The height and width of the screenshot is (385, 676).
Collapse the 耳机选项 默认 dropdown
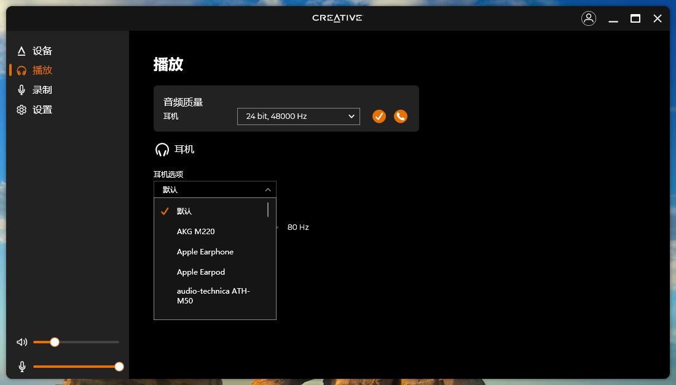click(214, 189)
